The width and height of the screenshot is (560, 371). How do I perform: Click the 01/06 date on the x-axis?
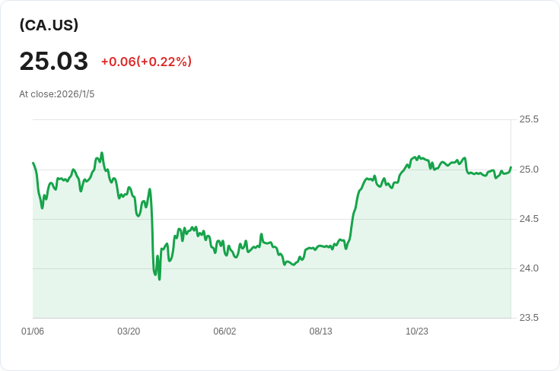tap(33, 331)
